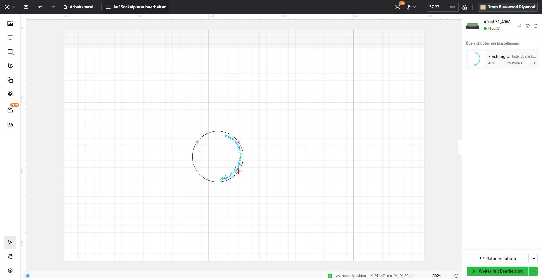Open the AI generate tool
Viewport: 542px width, 279px height.
pyautogui.click(x=10, y=124)
